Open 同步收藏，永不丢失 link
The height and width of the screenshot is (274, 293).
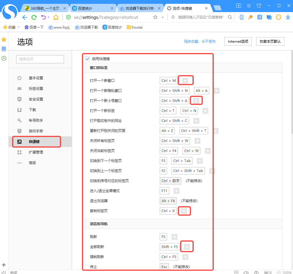click(200, 42)
